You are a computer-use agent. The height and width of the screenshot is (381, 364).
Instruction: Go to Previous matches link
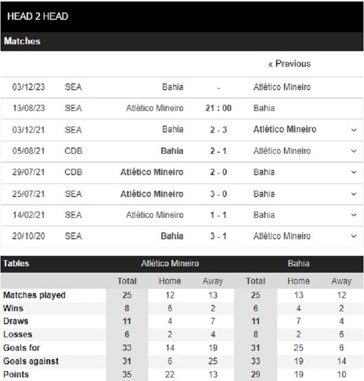click(x=289, y=64)
